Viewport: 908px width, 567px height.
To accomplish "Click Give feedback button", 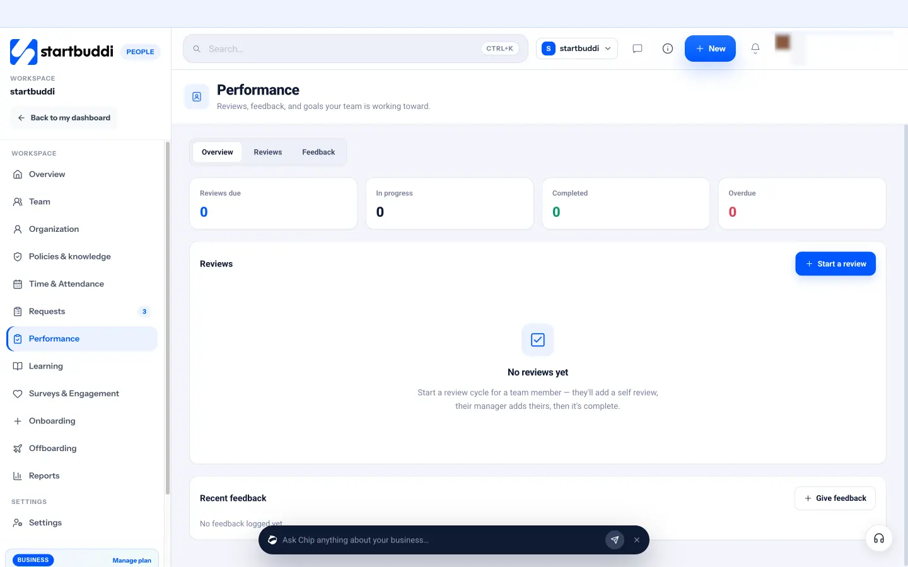I will (x=835, y=498).
